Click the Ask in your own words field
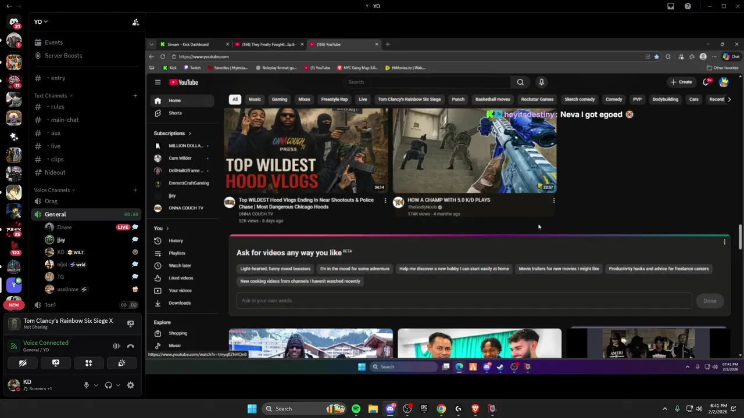The width and height of the screenshot is (744, 418). click(x=464, y=301)
